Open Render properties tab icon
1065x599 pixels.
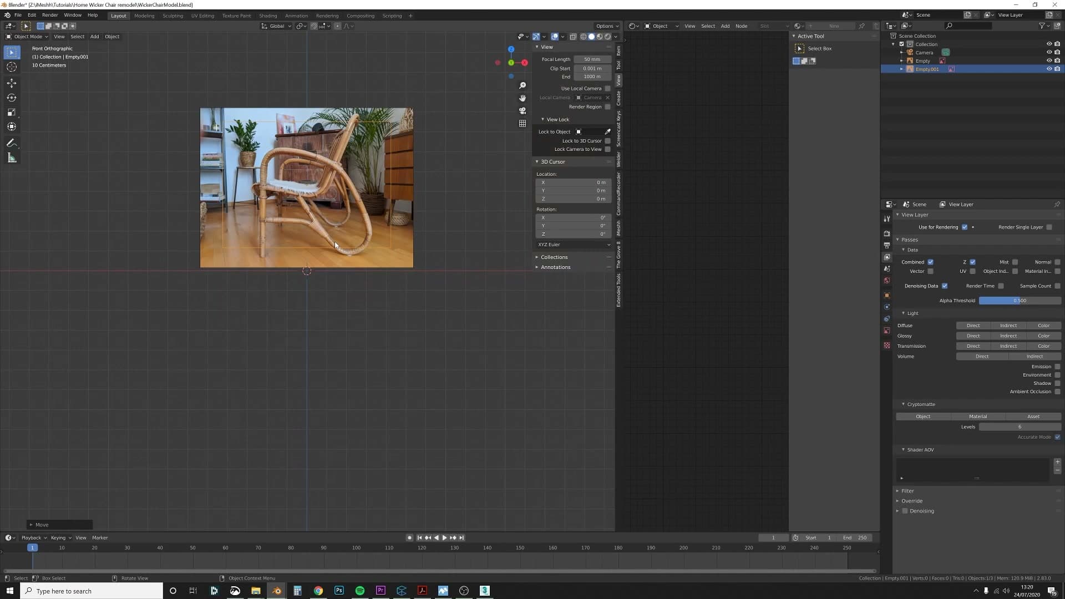click(x=887, y=233)
